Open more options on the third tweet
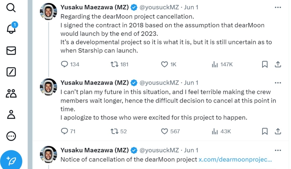291x169 pixels. 278,150
